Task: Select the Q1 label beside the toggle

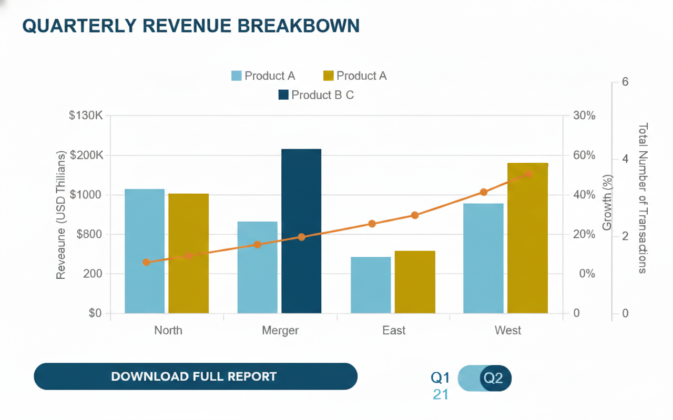Action: coord(440,377)
